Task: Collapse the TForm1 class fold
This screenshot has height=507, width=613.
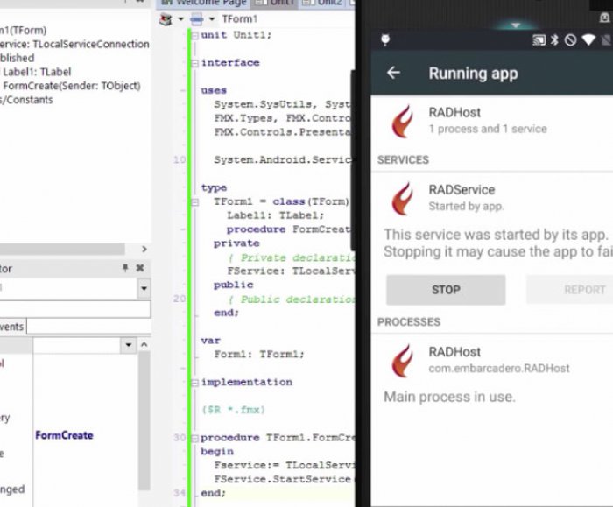Action: [194, 202]
